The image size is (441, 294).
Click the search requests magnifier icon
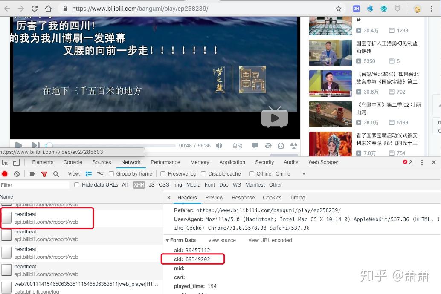pyautogui.click(x=55, y=174)
